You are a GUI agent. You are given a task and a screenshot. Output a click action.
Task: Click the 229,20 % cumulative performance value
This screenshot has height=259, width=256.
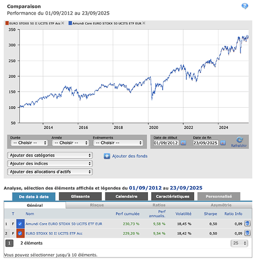click(131, 234)
